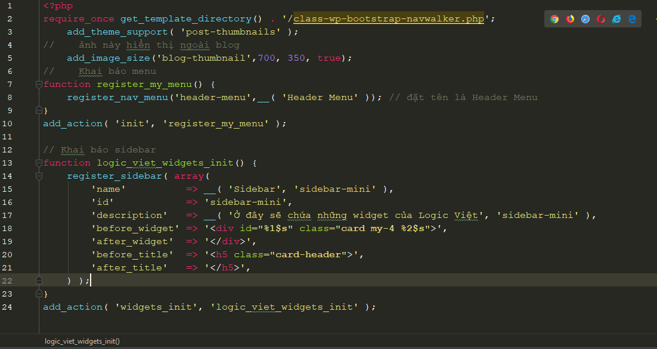Click 'Header Menu' string on line 8
The height and width of the screenshot is (349, 657).
click(x=320, y=98)
